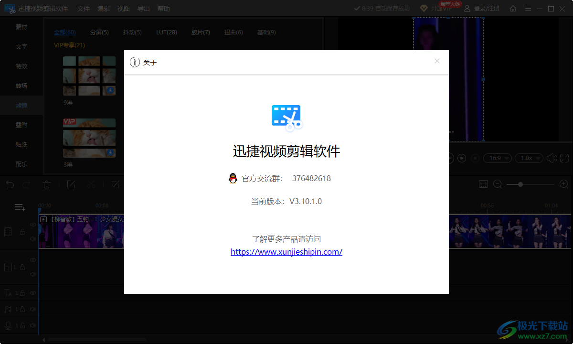Mute the music track speaker icon
The height and width of the screenshot is (344, 573).
coord(32,309)
